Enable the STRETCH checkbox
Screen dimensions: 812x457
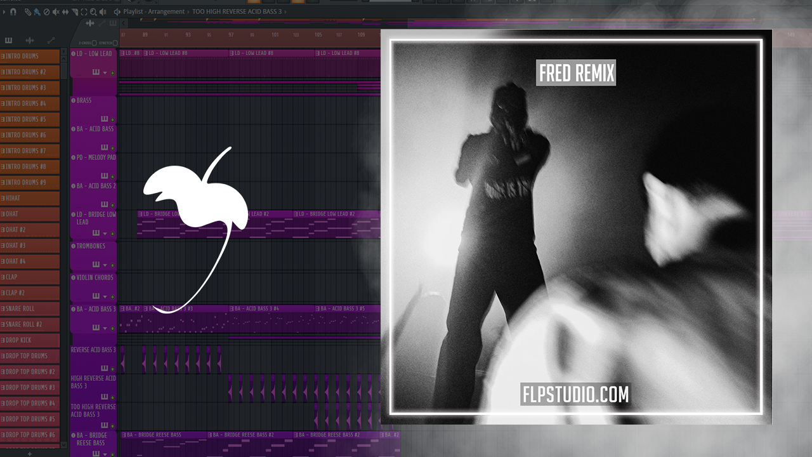pyautogui.click(x=115, y=43)
